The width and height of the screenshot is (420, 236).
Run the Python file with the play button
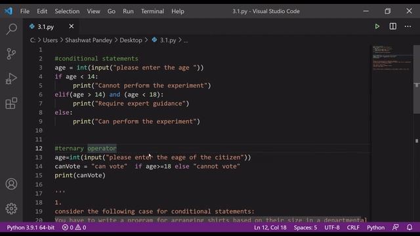click(x=377, y=26)
